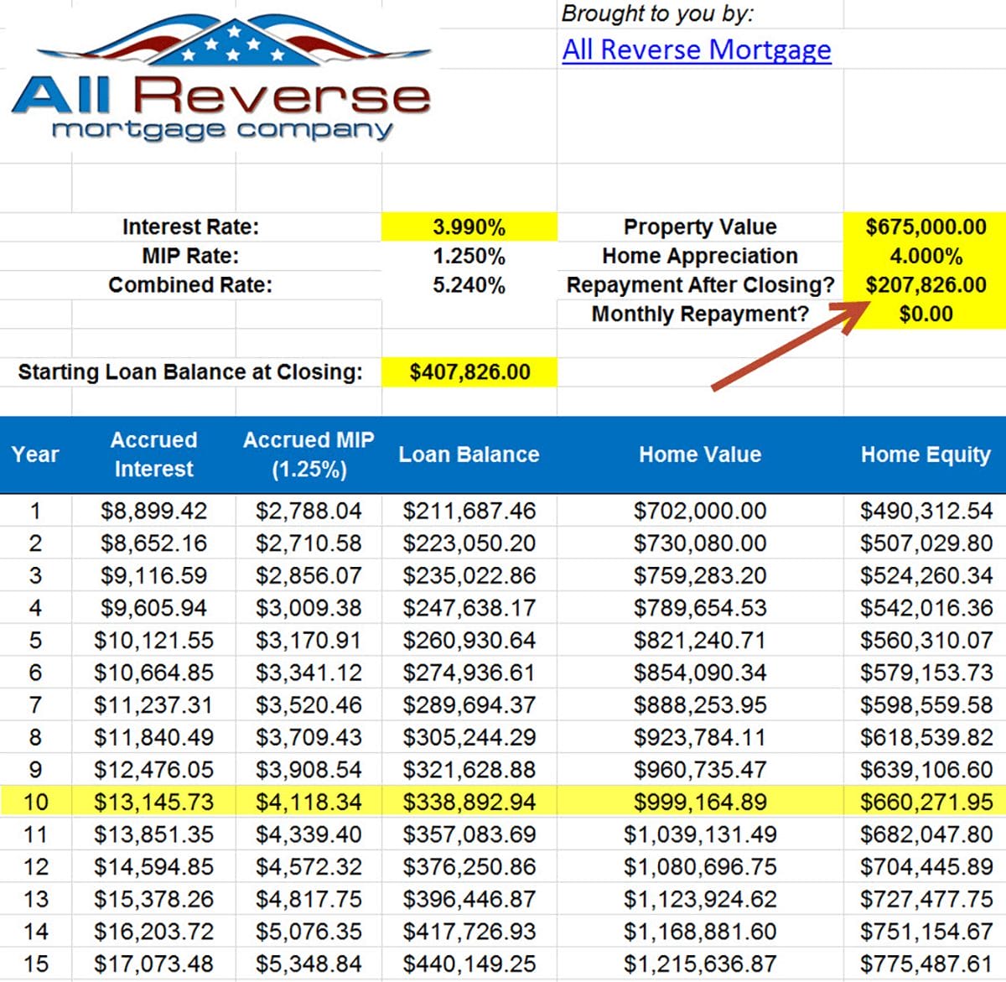
Task: Click the Accrued Interest column header
Action: (x=154, y=455)
